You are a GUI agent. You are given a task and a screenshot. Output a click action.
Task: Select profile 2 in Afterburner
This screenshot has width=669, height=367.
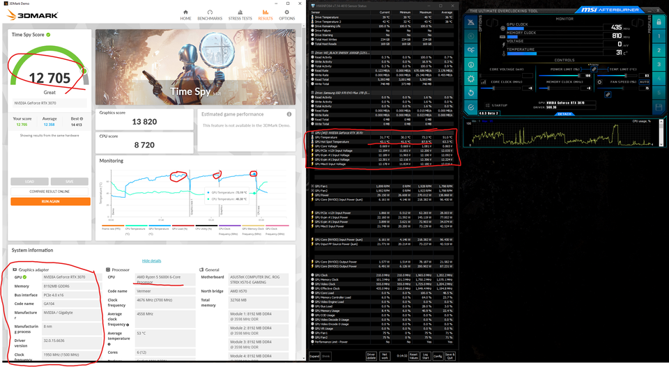(x=659, y=50)
